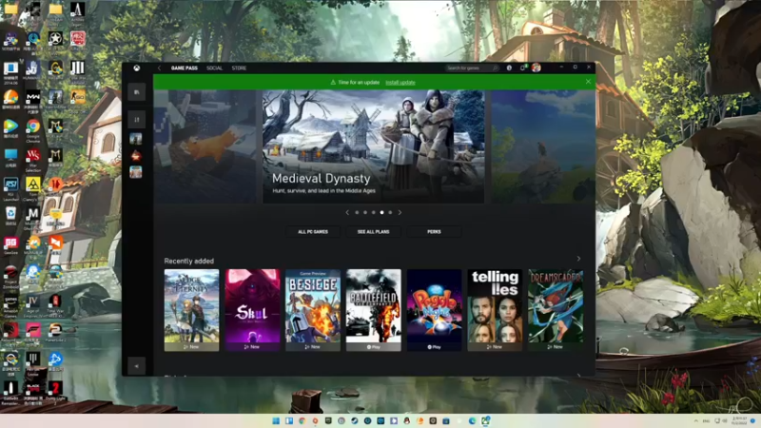761x428 pixels.
Task: Open the Peggle Nights game card
Action: (435, 310)
